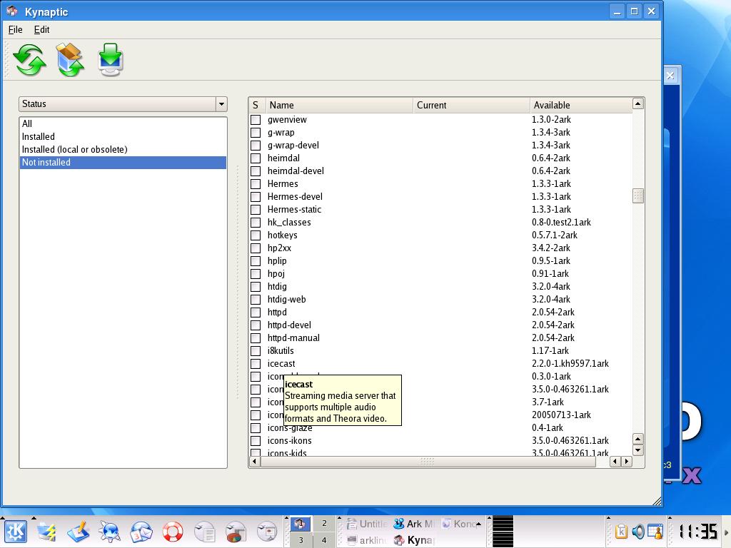Click version 0.8-0.test2.1ark for hk_classes

[561, 223]
